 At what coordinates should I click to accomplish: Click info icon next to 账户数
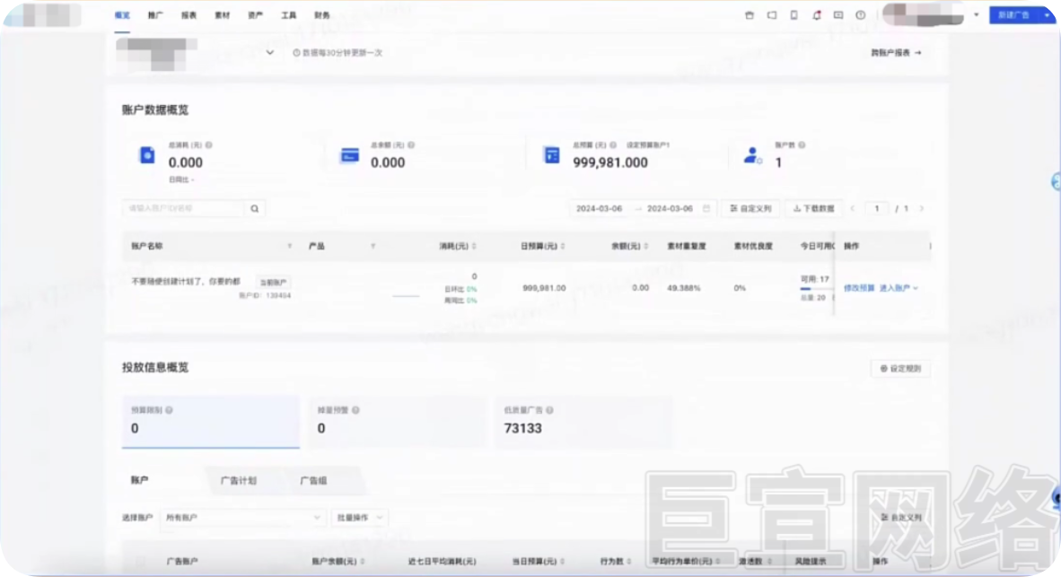tap(802, 144)
